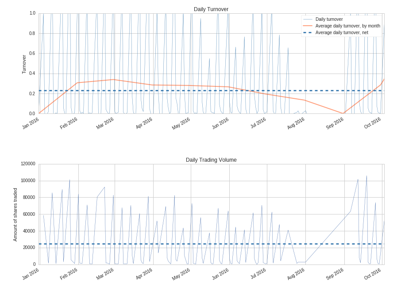Click 'Feb 2016' under the Daily Trading Volume chart
Viewport: 401px width, 292px height.
69,274
